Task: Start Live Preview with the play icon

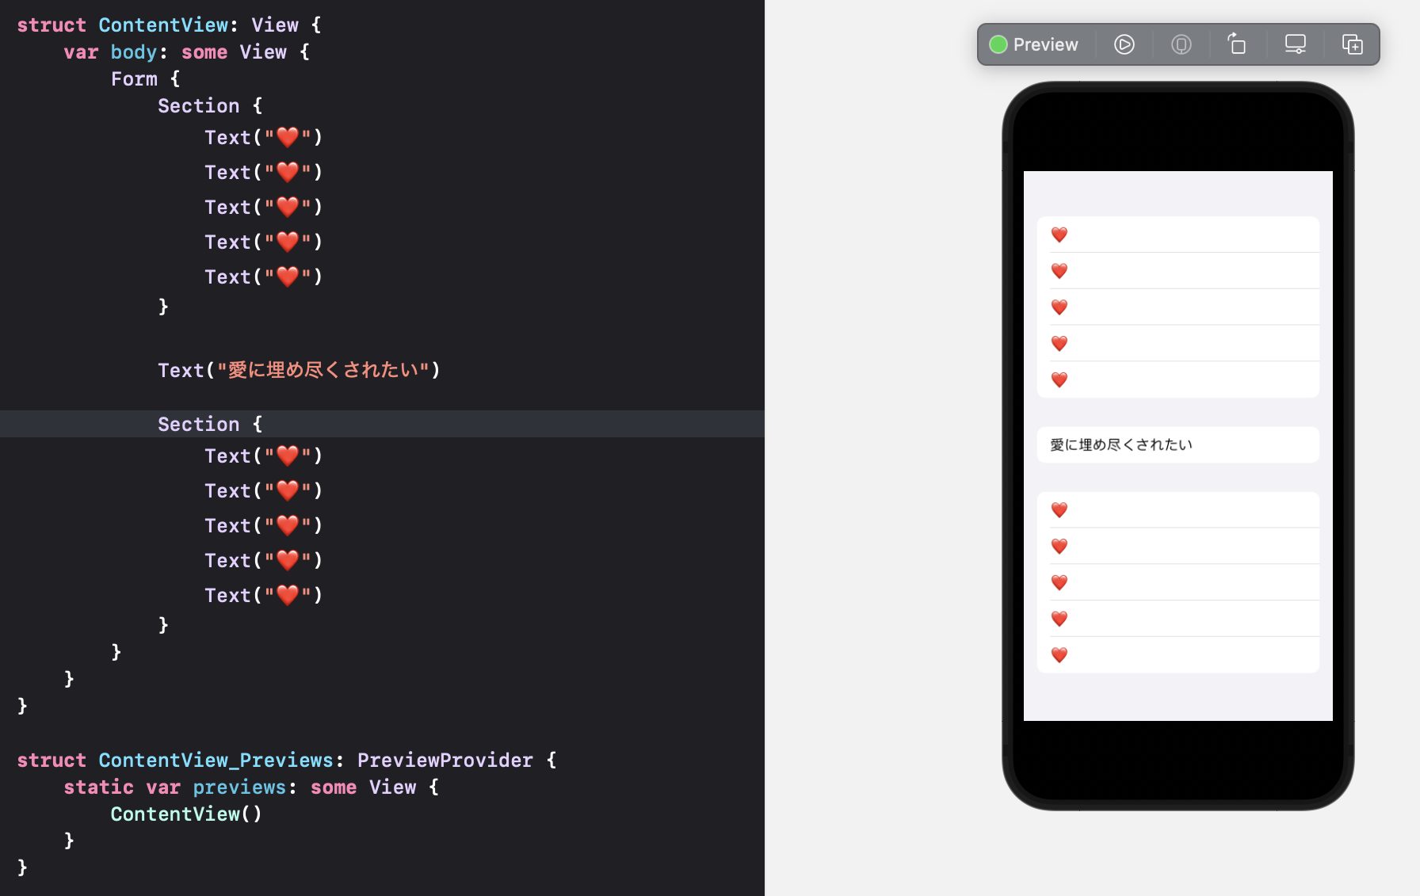Action: coord(1124,44)
